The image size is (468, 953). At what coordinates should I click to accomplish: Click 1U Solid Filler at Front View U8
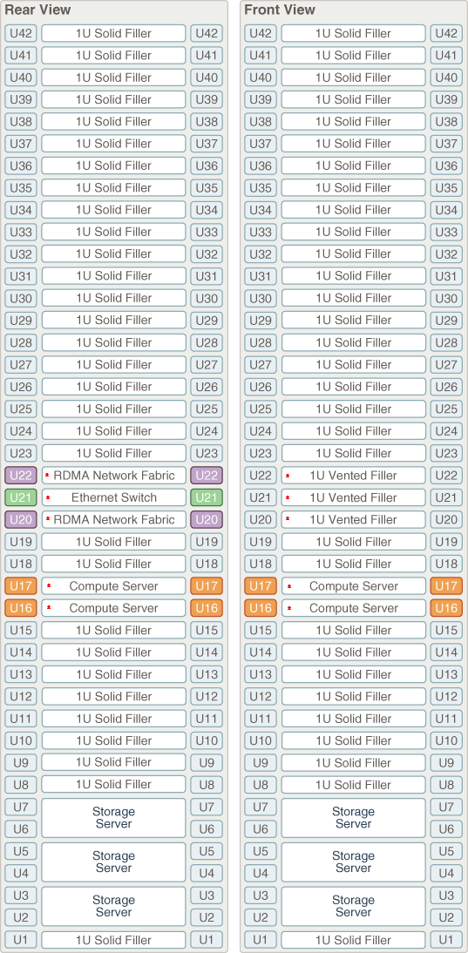pyautogui.click(x=353, y=784)
